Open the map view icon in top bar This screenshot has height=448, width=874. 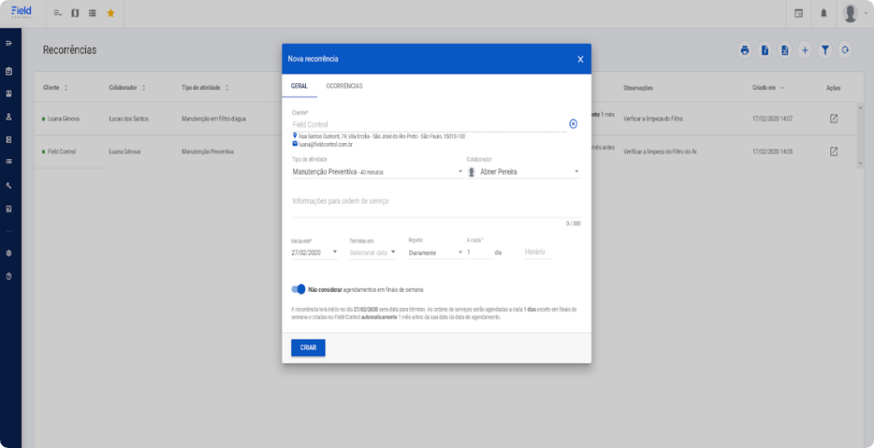75,13
